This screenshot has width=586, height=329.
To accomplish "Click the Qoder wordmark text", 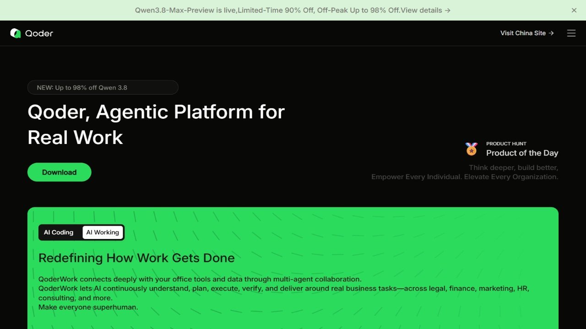I will pos(39,33).
